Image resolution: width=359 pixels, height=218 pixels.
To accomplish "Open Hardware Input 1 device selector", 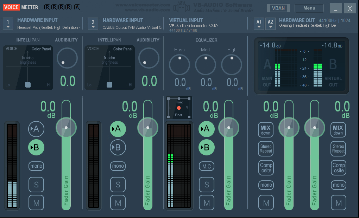I will 8,24.
